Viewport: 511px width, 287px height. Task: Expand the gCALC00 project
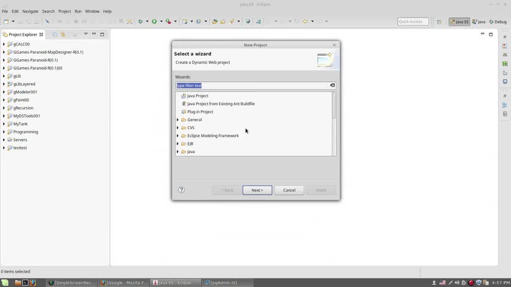4,44
